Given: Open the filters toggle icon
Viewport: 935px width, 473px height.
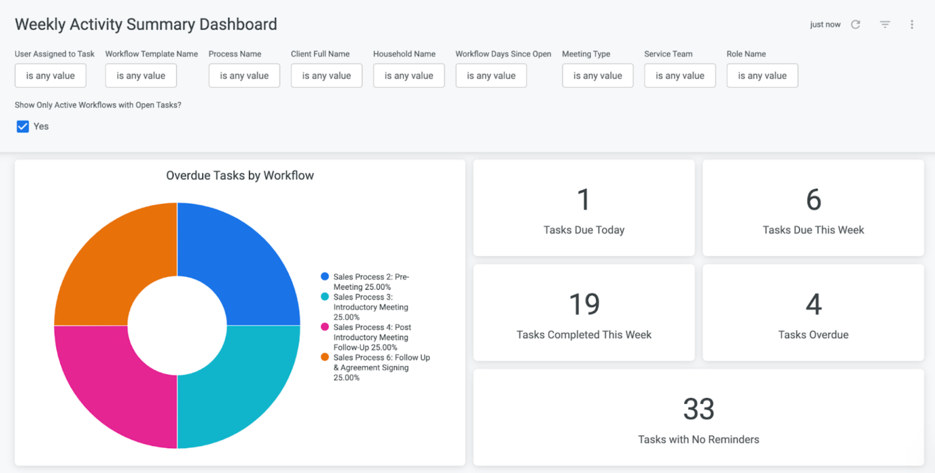Looking at the screenshot, I should click(x=885, y=25).
